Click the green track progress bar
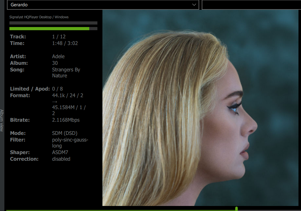 pyautogui.click(x=53, y=29)
